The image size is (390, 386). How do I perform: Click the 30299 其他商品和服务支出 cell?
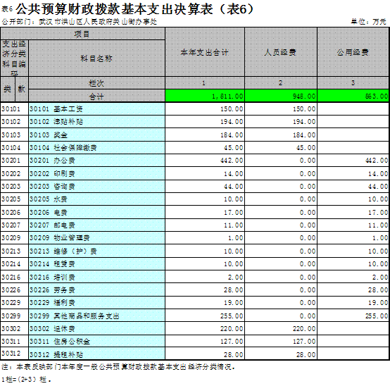point(96,316)
